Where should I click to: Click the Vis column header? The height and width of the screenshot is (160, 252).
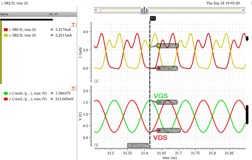click(51, 14)
